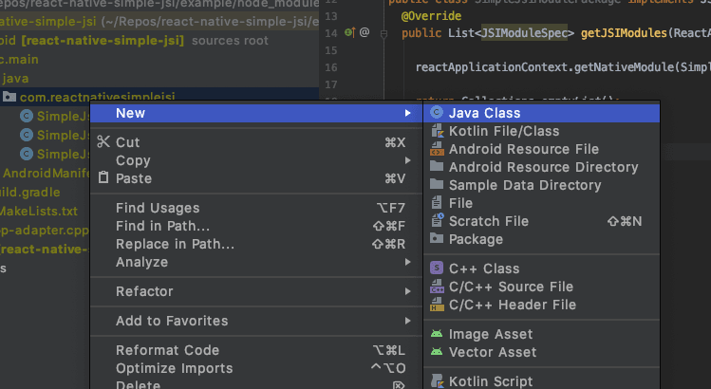Select Replace in Path...
The image size is (711, 389).
pyautogui.click(x=256, y=244)
